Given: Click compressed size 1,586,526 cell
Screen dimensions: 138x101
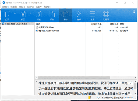Looking at the screenshot, I should tap(96, 31).
